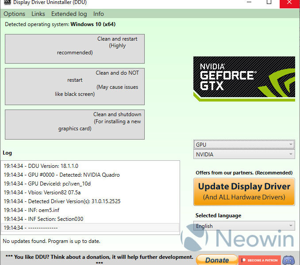Maximize the DDU window
Image resolution: width=300 pixels, height=265 pixels.
269,2
